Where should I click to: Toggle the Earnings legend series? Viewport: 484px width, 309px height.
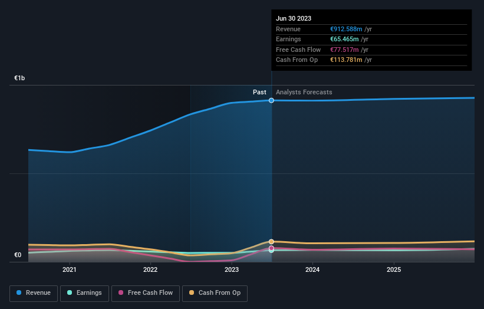pyautogui.click(x=84, y=293)
